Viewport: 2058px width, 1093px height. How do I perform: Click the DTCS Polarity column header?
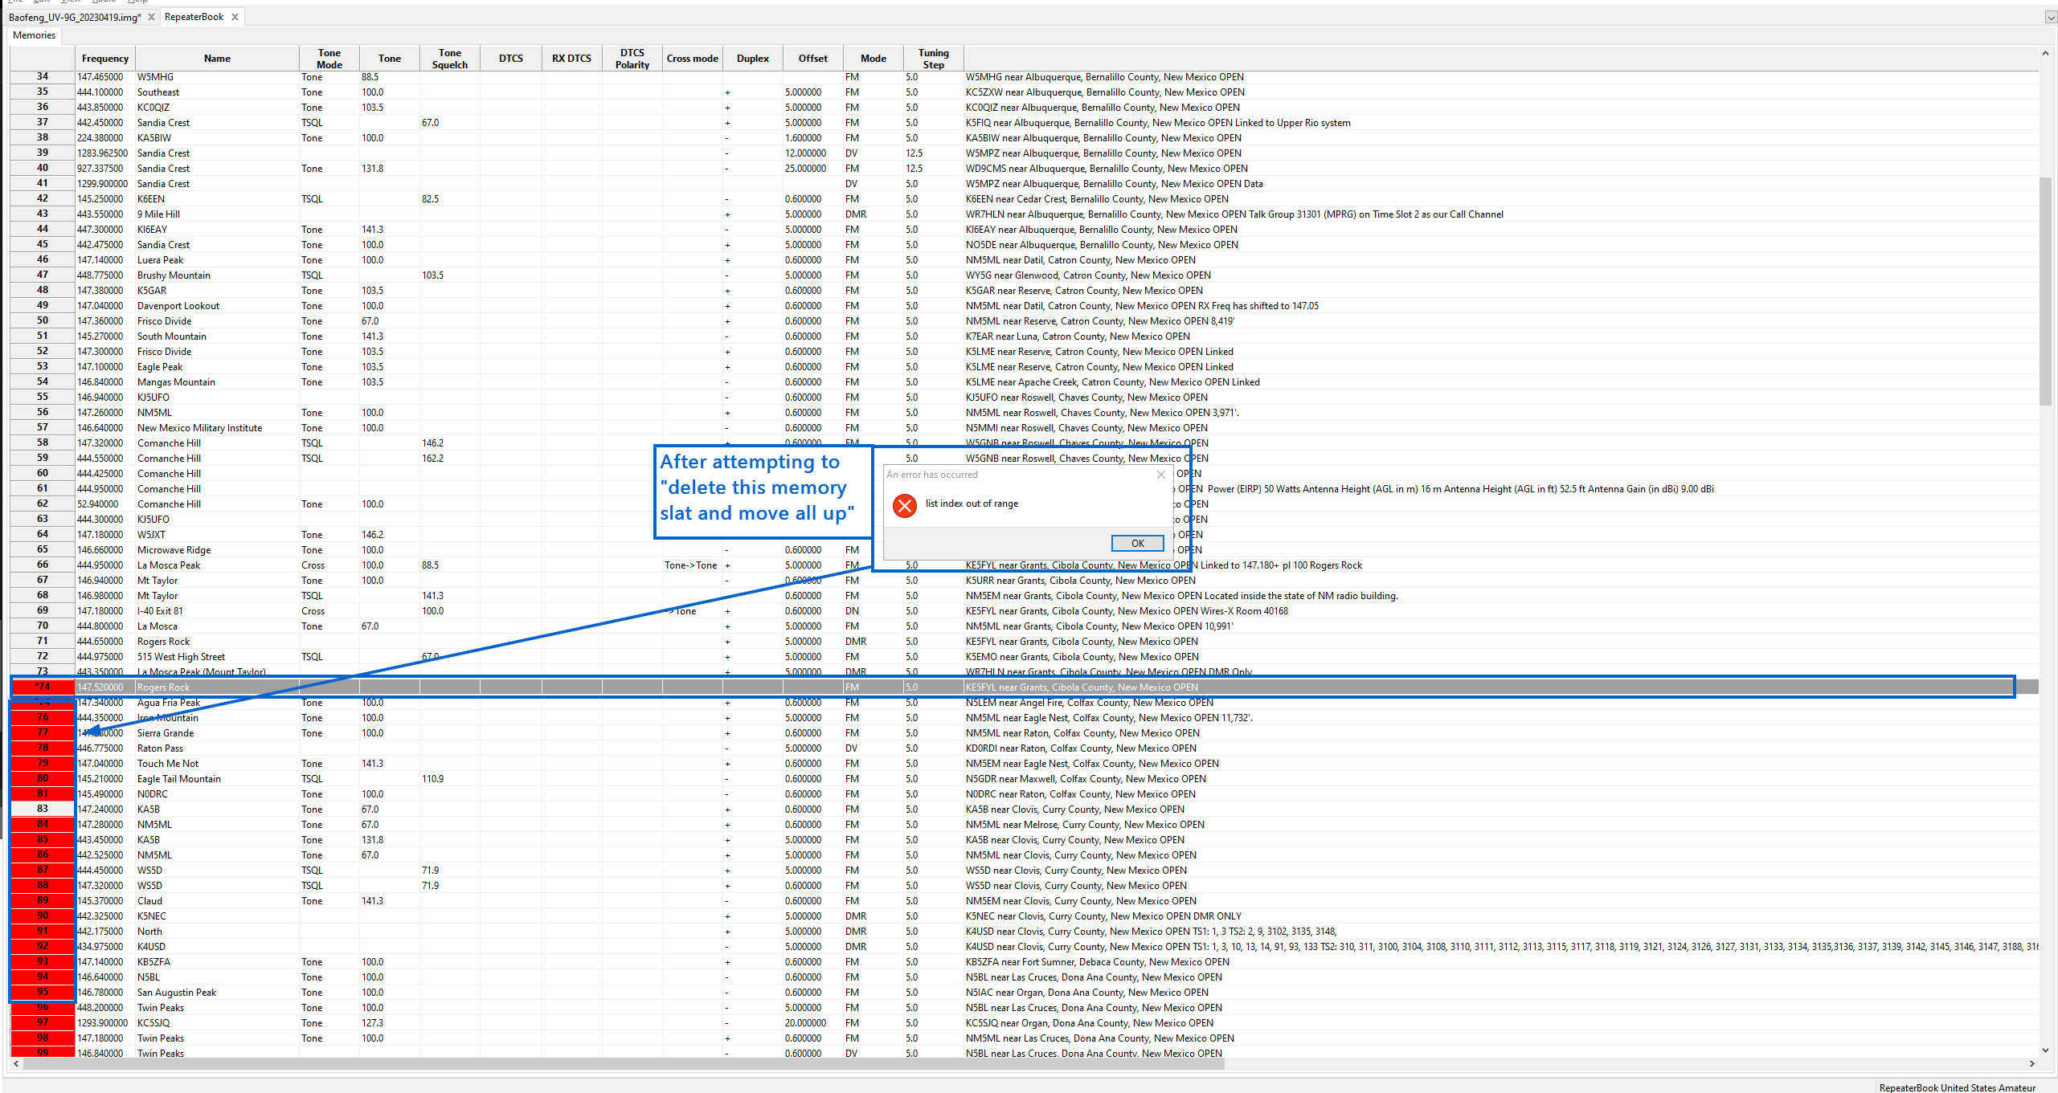click(632, 59)
